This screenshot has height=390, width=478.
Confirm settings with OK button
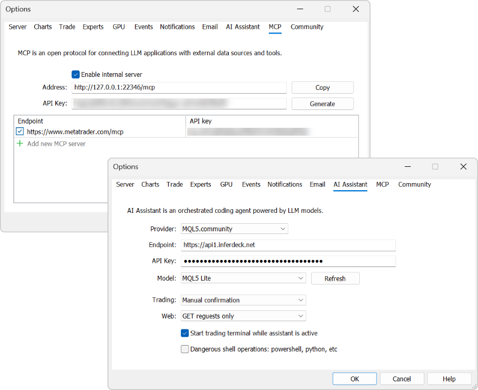(354, 379)
